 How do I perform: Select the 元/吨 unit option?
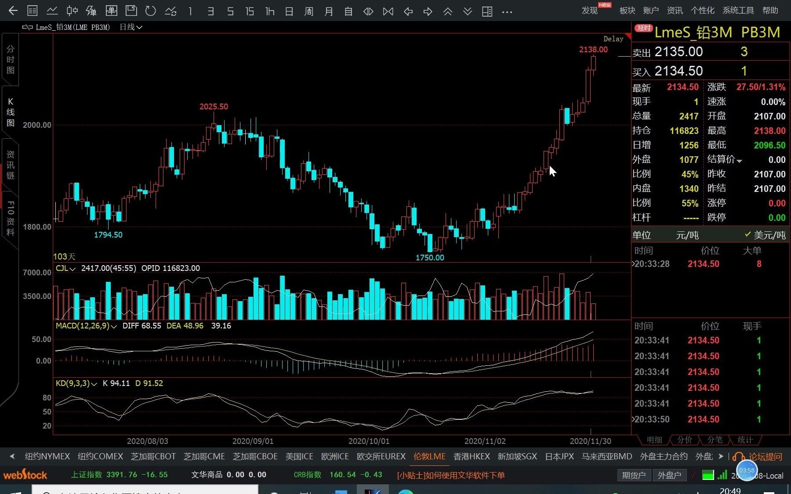point(687,235)
